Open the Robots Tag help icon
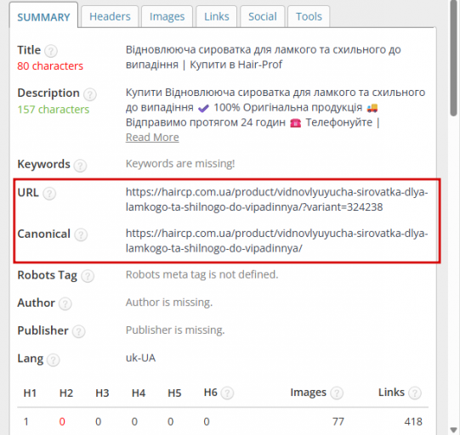460x435 pixels. pos(88,276)
